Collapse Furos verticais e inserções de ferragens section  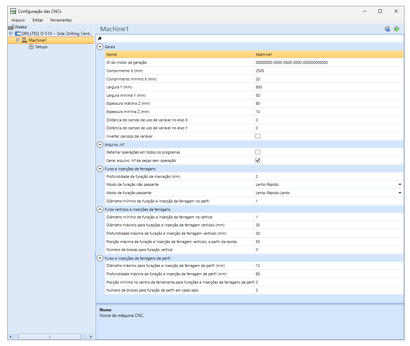point(100,209)
